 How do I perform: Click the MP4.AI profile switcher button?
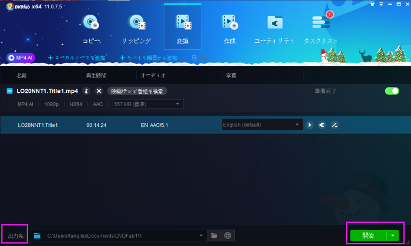point(21,58)
